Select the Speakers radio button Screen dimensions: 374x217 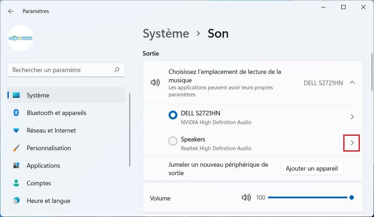coord(173,142)
